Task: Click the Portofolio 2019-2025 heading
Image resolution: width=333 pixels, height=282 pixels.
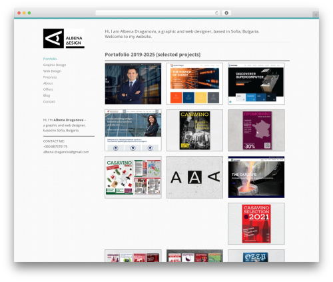Action: point(153,55)
